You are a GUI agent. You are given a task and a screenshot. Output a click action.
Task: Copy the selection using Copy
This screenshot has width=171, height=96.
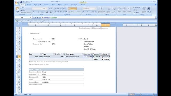(23, 10)
